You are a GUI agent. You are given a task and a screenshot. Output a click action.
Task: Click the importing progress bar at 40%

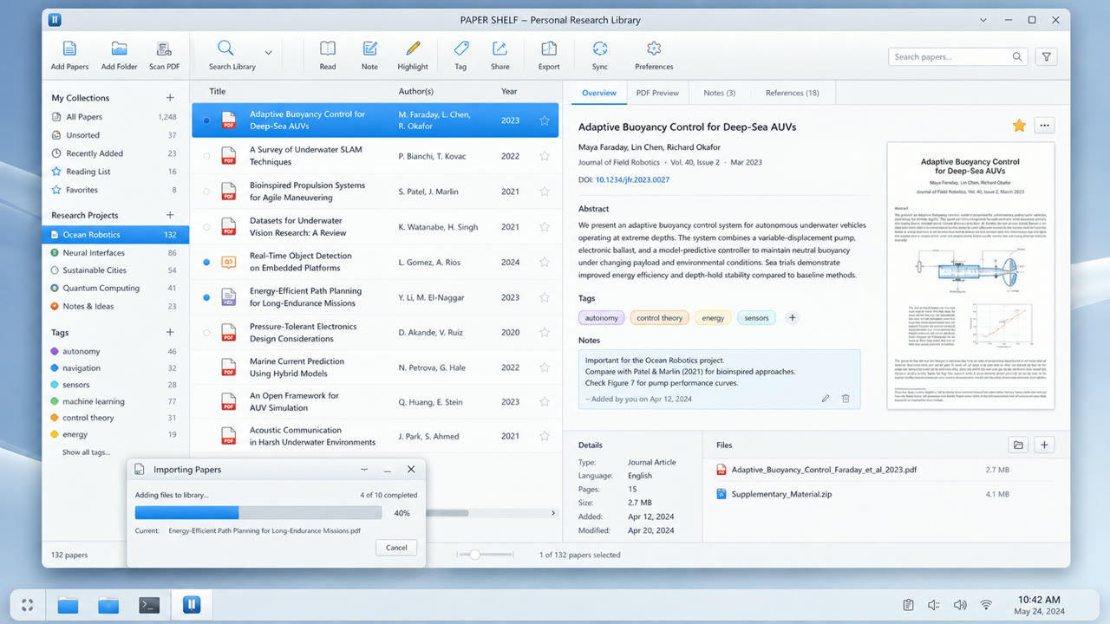pos(259,513)
